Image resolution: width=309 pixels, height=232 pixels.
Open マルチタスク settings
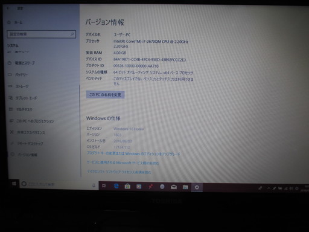tap(24, 109)
